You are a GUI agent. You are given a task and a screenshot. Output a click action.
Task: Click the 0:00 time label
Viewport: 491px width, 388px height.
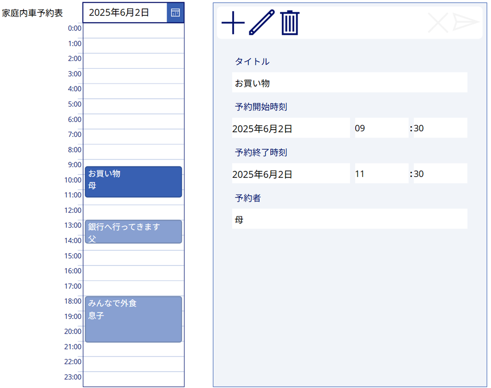click(x=75, y=28)
